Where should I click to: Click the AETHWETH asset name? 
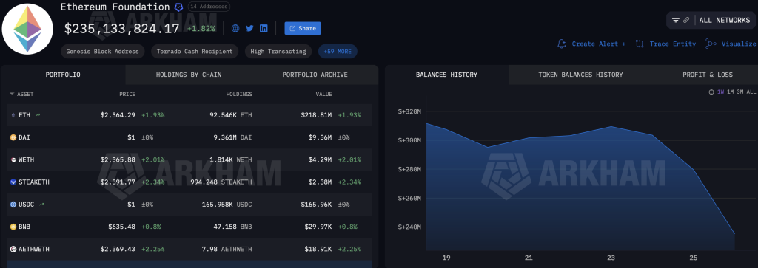[x=34, y=250]
